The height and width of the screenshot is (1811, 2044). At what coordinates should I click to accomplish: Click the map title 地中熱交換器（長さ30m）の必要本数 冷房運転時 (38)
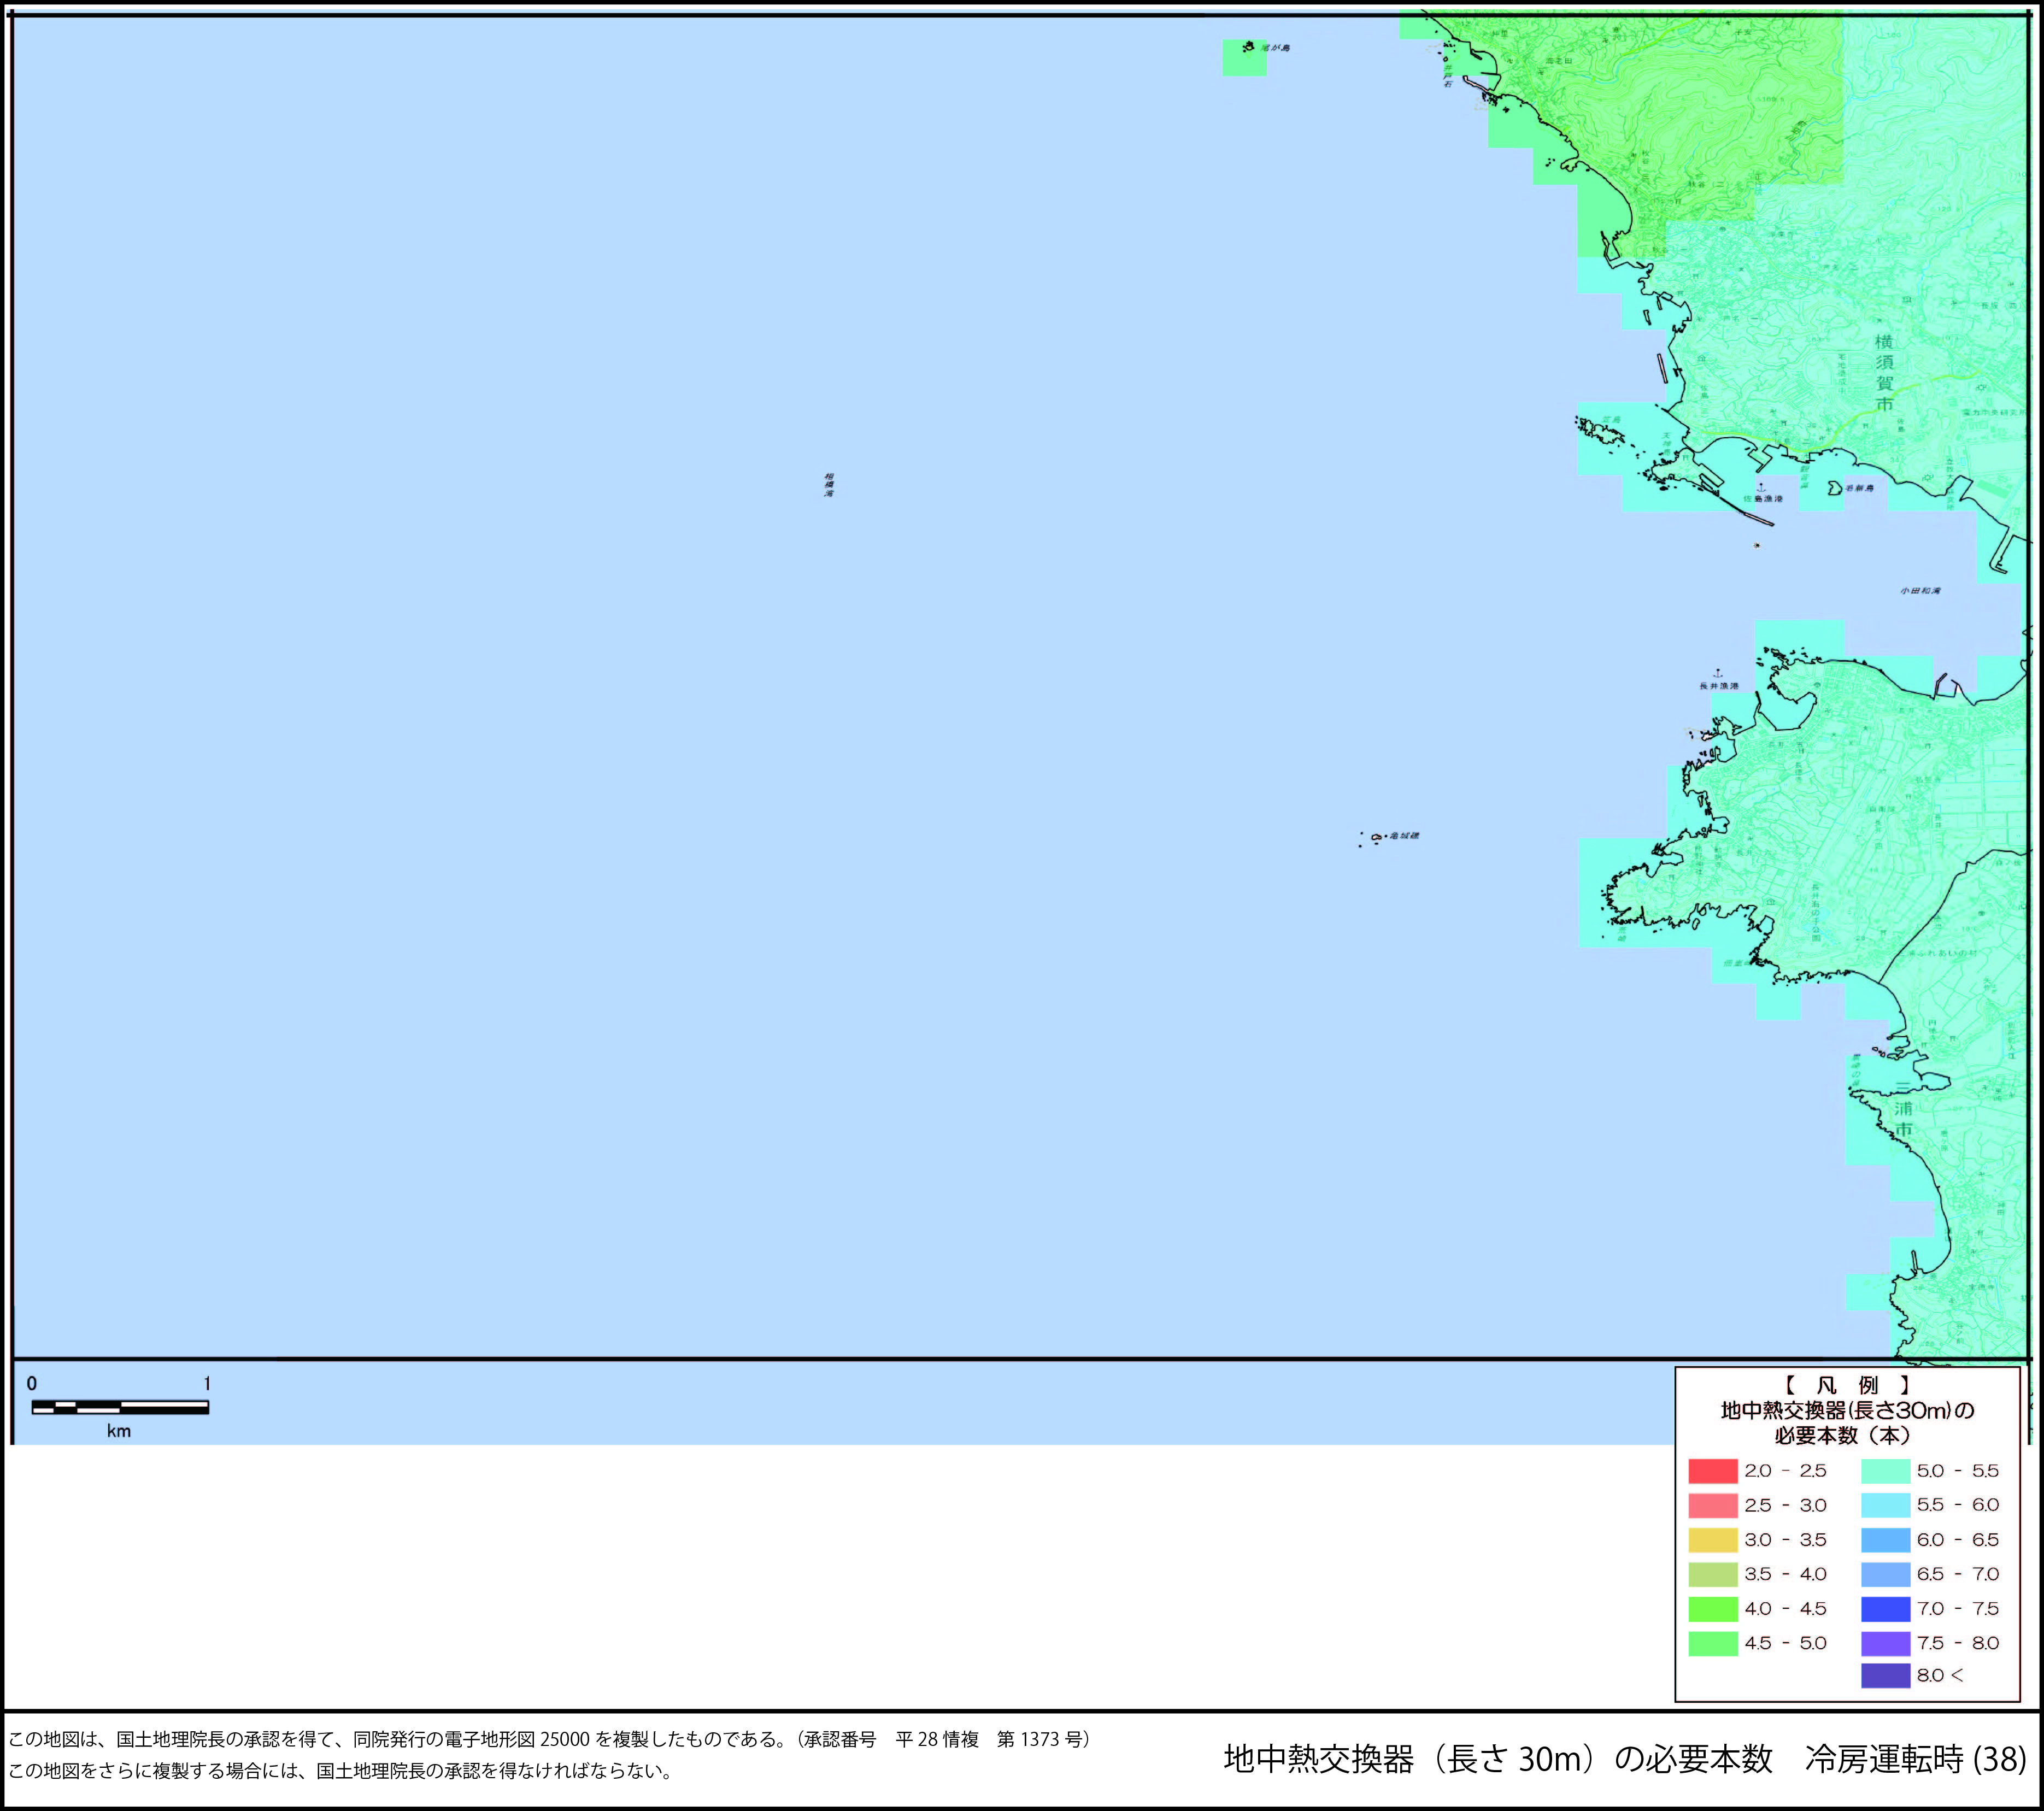(1625, 1760)
